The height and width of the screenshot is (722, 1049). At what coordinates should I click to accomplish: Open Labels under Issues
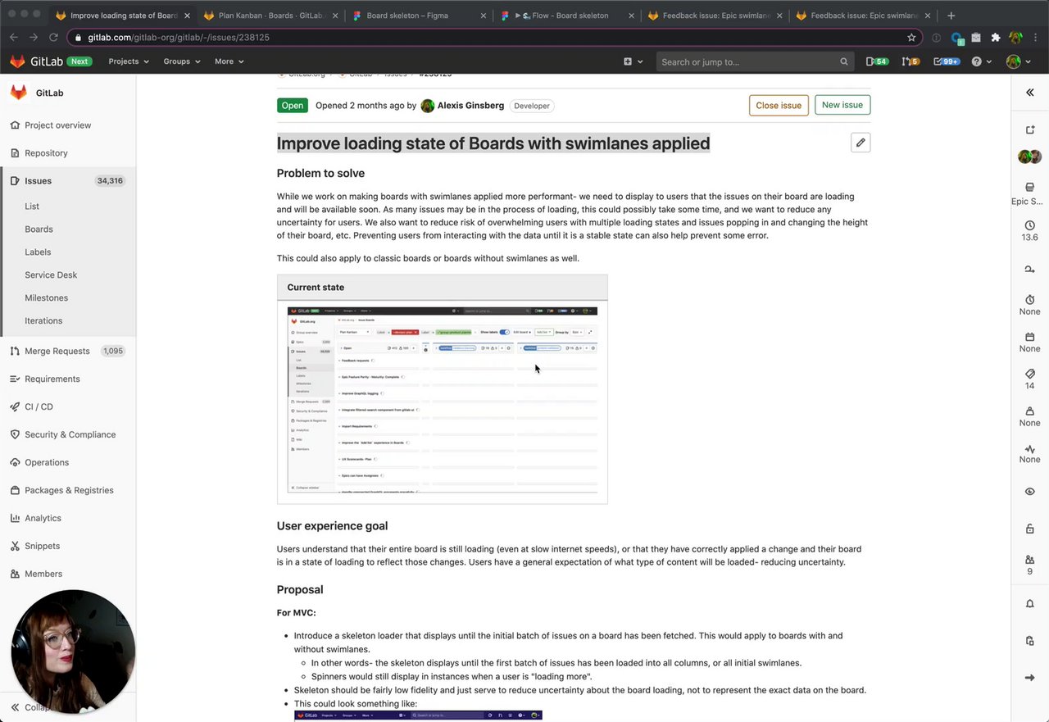coord(38,252)
